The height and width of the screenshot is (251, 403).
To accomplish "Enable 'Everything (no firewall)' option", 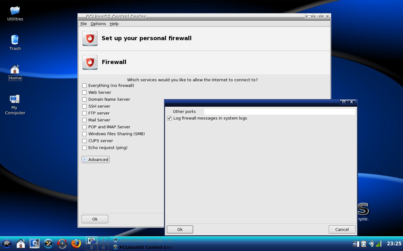I will 84,86.
